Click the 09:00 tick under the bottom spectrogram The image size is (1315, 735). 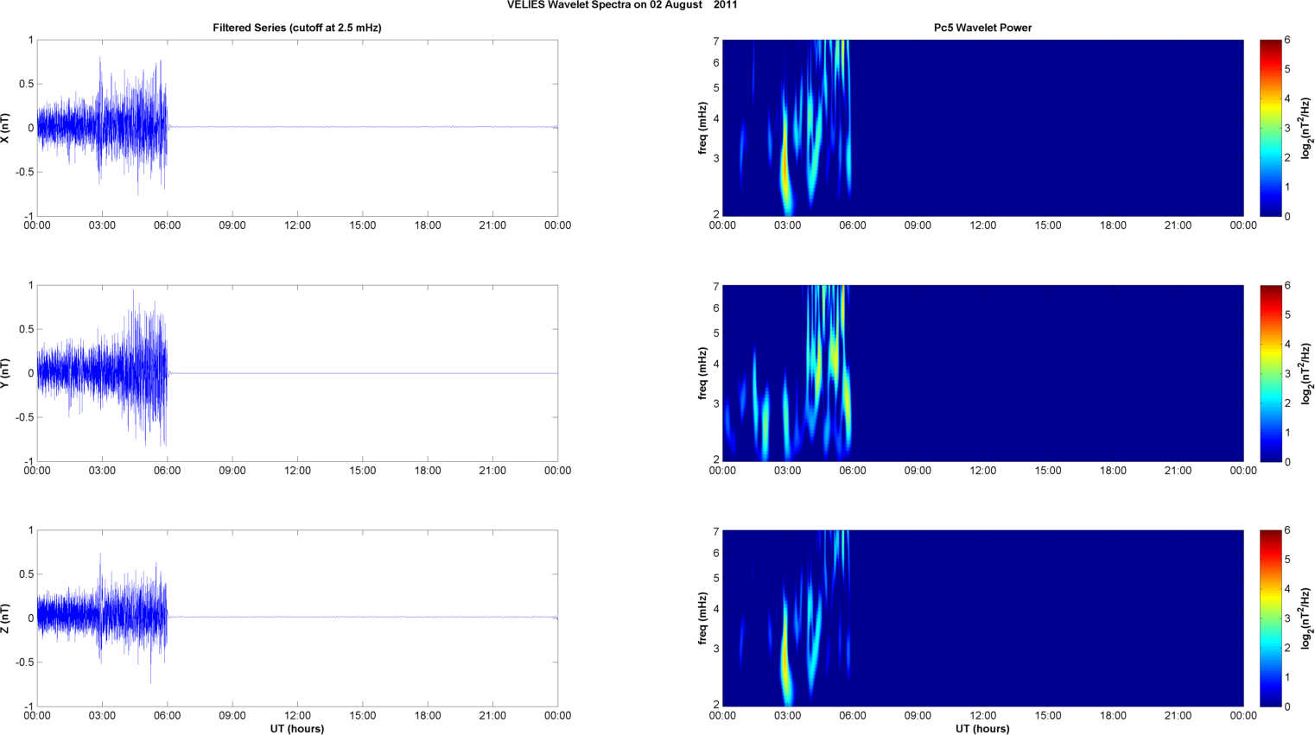pyautogui.click(x=918, y=715)
